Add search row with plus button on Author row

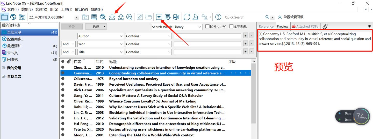(246, 36)
